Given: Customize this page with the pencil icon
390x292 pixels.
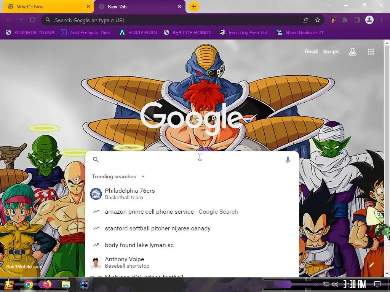Looking at the screenshot, I should pos(372,265).
